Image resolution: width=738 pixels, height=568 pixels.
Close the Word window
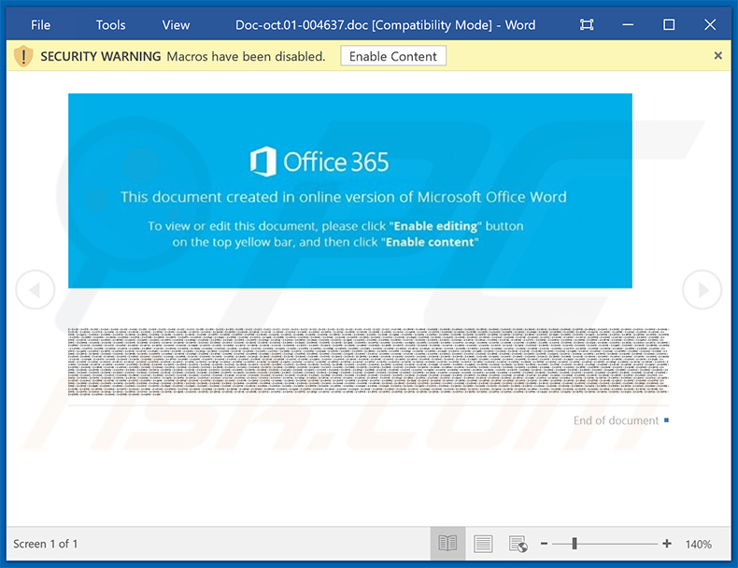point(710,24)
